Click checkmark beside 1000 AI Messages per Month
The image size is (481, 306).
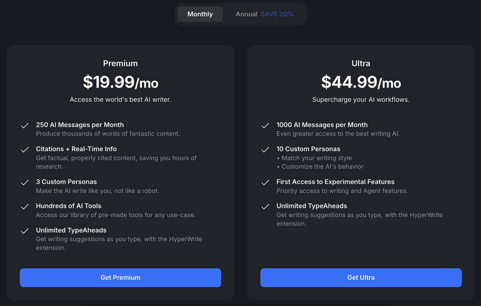[265, 126]
